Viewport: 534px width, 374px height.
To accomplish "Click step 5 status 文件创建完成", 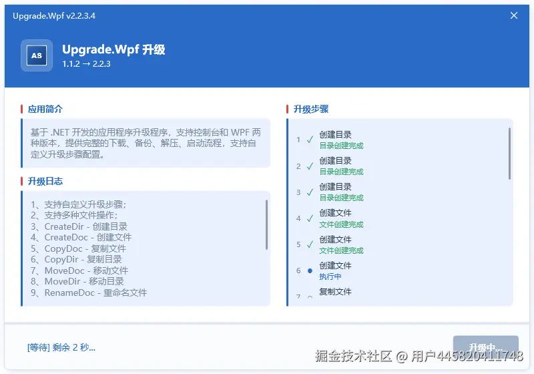I will (x=341, y=250).
